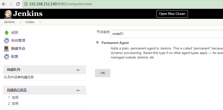Open the Jenkins breadcrumb item

9,22
